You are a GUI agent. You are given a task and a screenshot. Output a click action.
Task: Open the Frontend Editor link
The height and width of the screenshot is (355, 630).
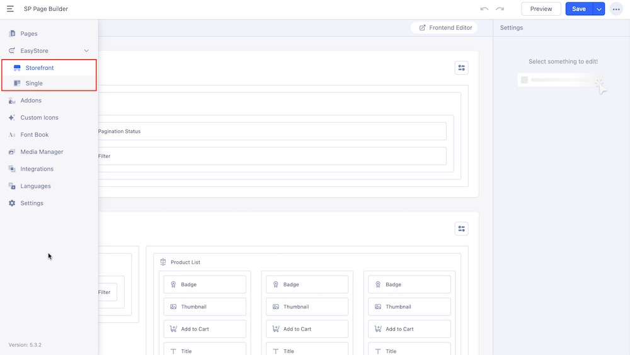[445, 28]
